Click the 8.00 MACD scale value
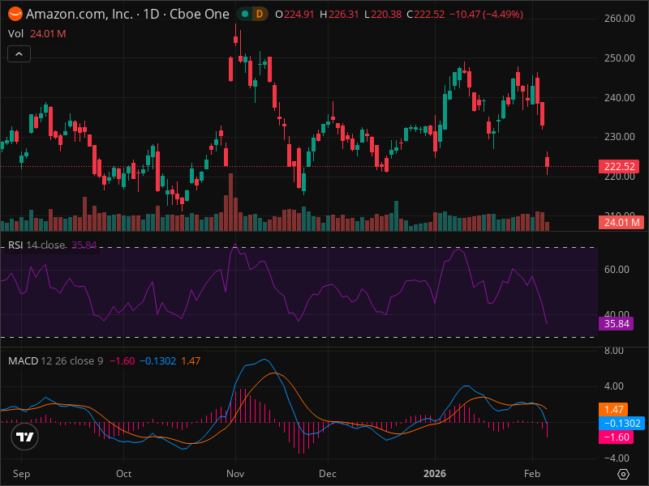Screen dimensions: 649x486 click(x=614, y=351)
